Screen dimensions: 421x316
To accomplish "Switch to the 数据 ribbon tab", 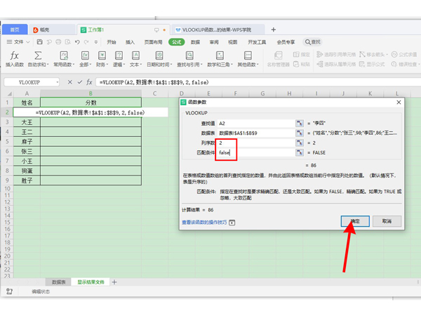I will tap(196, 42).
